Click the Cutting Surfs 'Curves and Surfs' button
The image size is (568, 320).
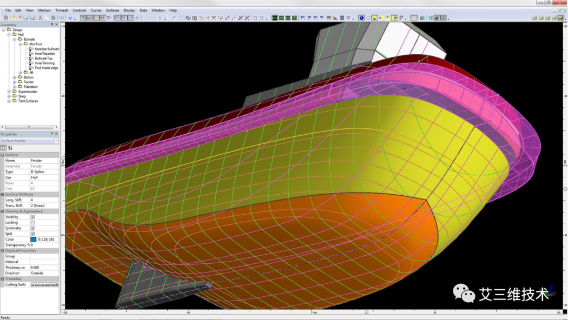click(x=45, y=285)
